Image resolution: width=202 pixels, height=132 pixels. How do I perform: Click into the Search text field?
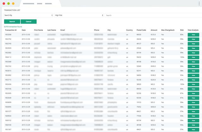pyautogui.click(x=153, y=15)
